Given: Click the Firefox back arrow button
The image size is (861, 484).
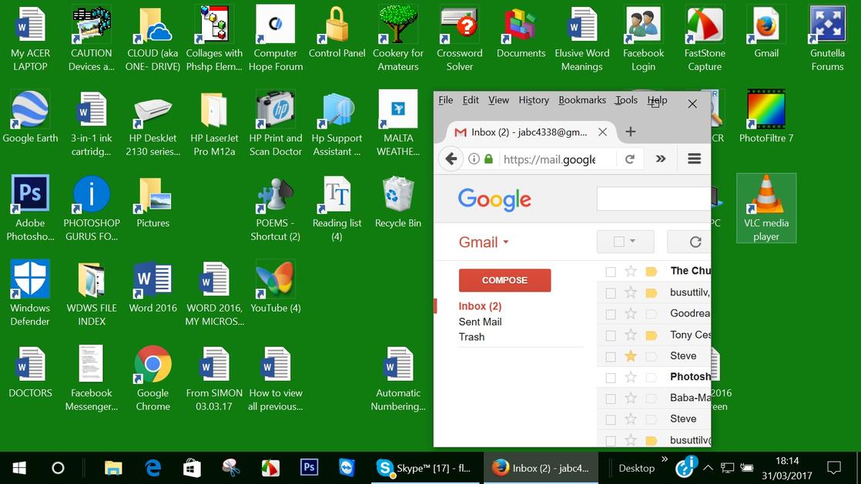Looking at the screenshot, I should tap(451, 159).
